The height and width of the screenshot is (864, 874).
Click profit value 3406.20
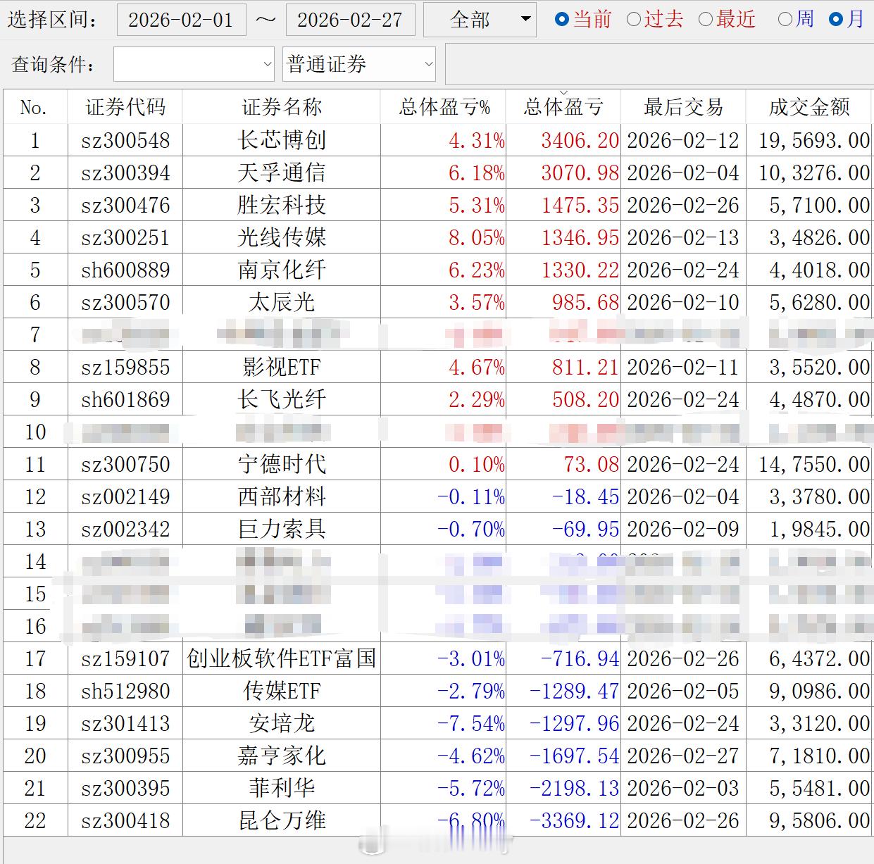580,141
